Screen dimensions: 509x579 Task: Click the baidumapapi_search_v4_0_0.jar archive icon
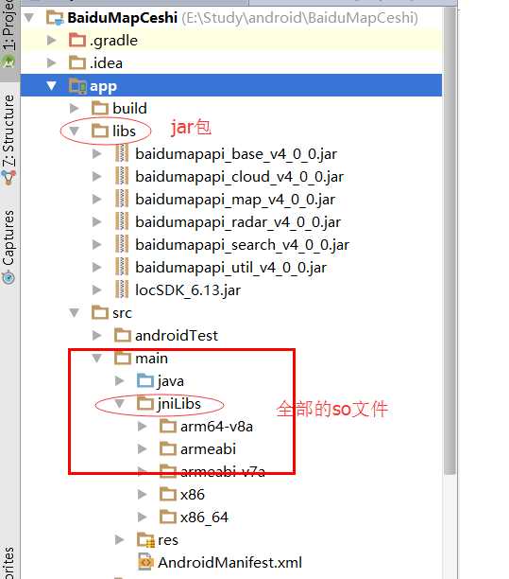pyautogui.click(x=122, y=244)
